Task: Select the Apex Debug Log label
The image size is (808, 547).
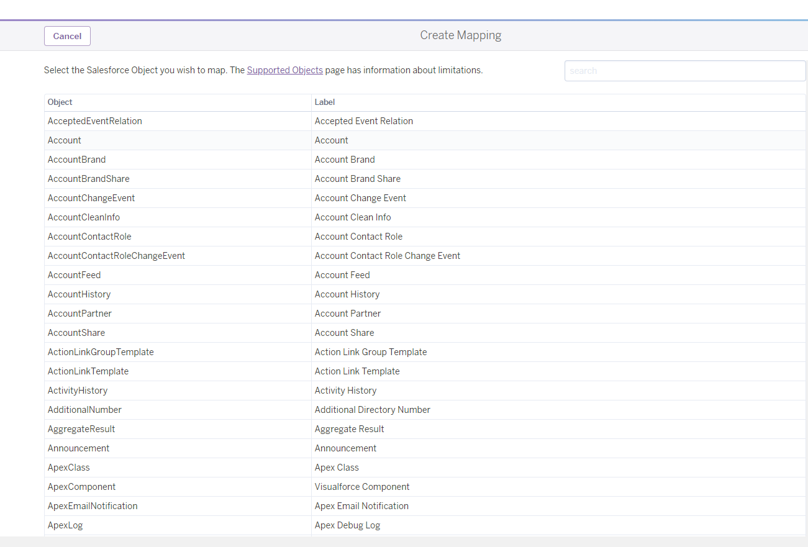Action: coord(347,525)
